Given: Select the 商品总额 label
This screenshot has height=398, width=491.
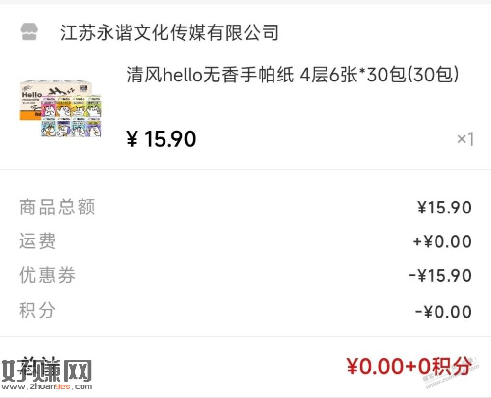Looking at the screenshot, I should [57, 207].
